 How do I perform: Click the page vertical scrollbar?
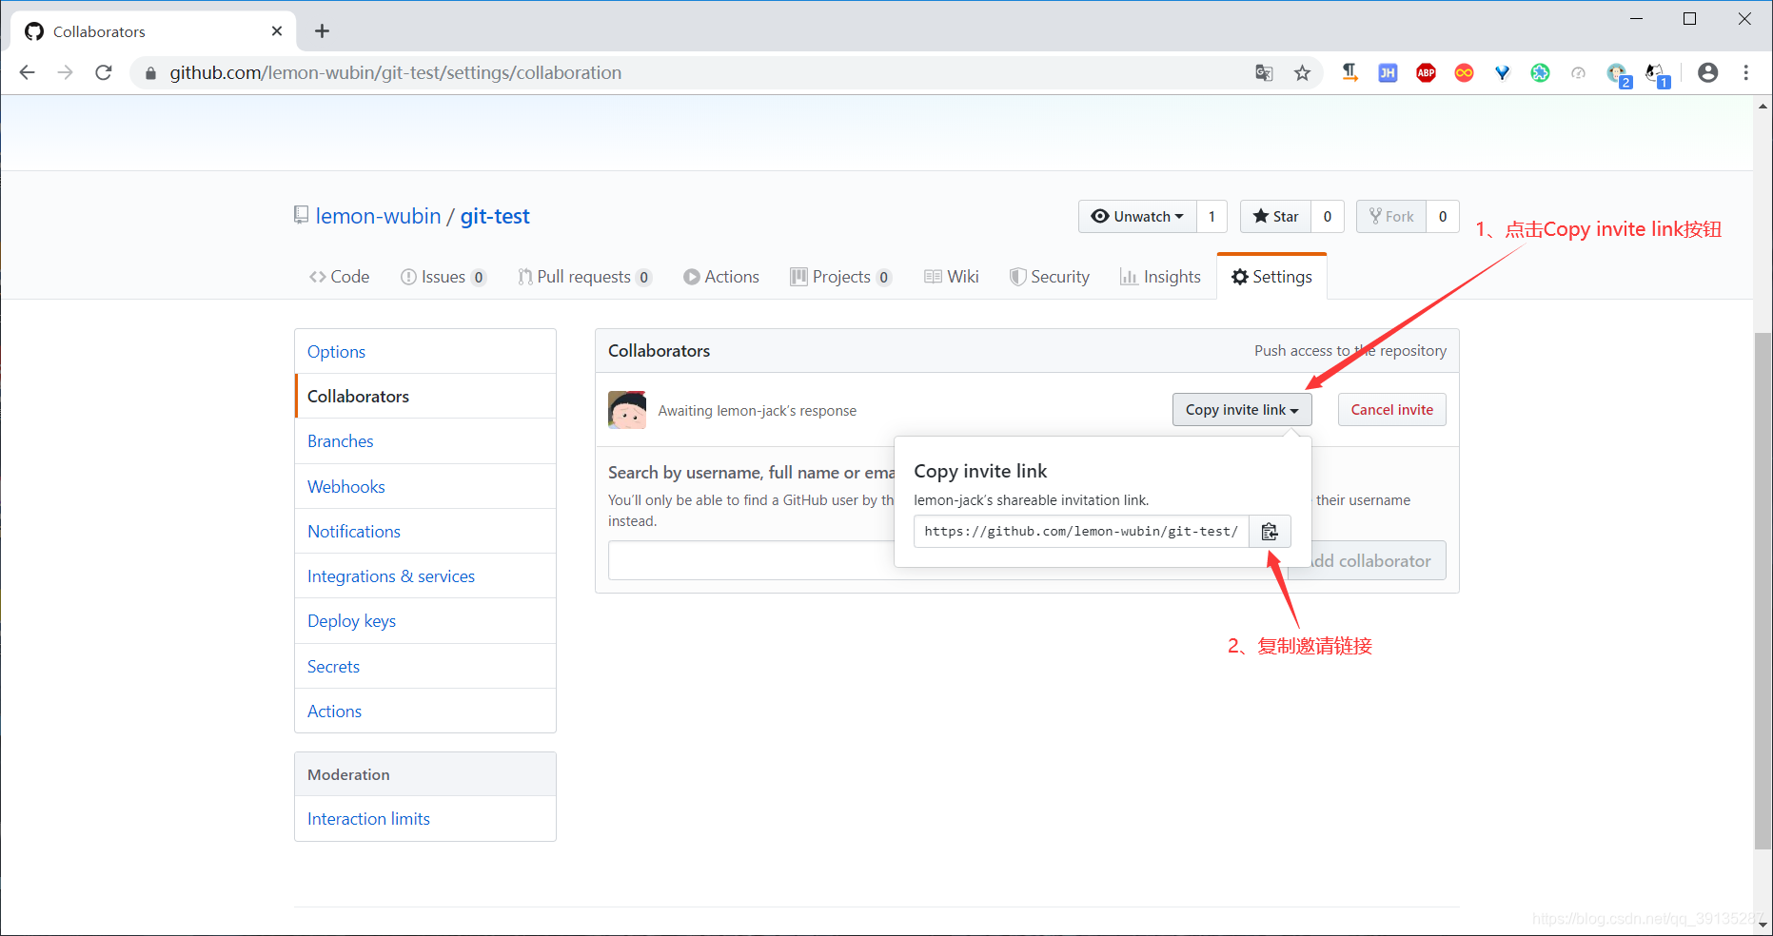coord(1763,590)
